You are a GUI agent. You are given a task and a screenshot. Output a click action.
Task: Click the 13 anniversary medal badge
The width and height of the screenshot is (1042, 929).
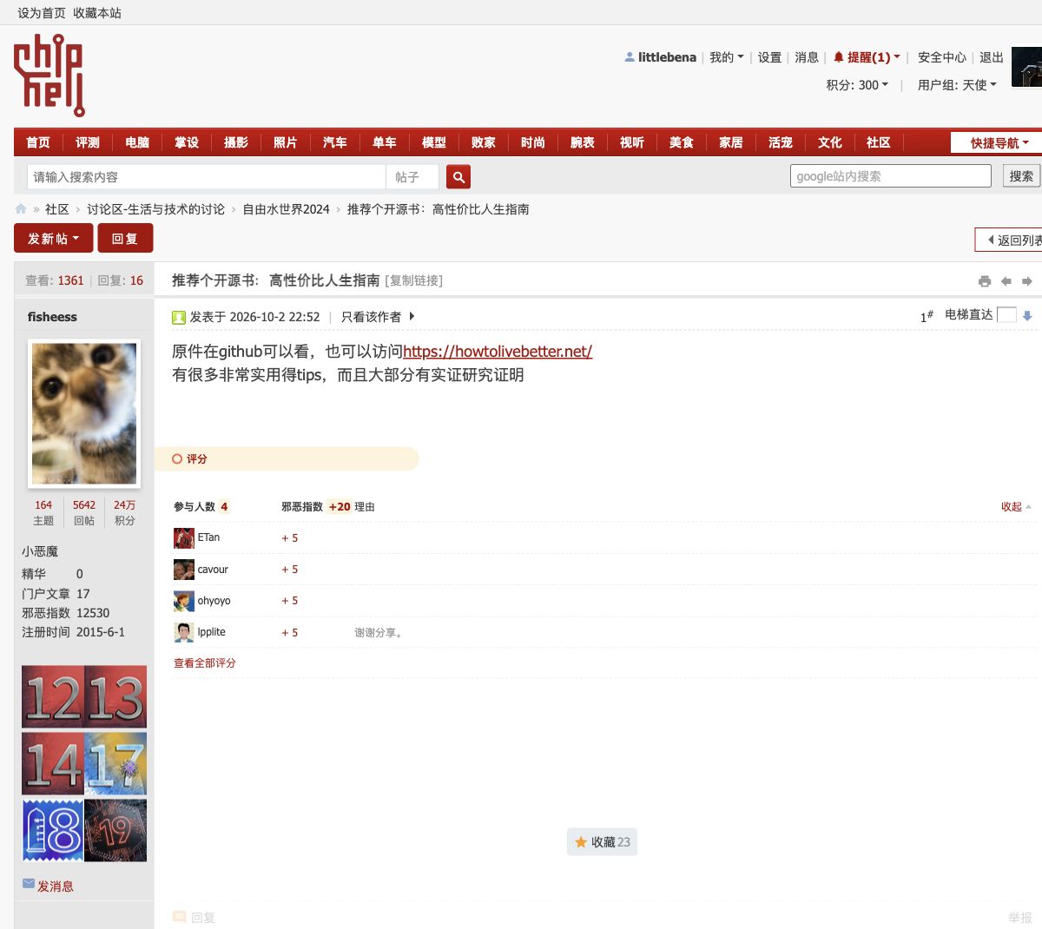[x=115, y=696]
